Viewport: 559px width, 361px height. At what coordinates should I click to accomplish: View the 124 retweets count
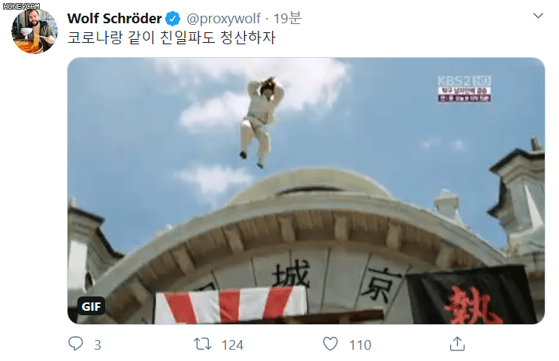(x=232, y=345)
